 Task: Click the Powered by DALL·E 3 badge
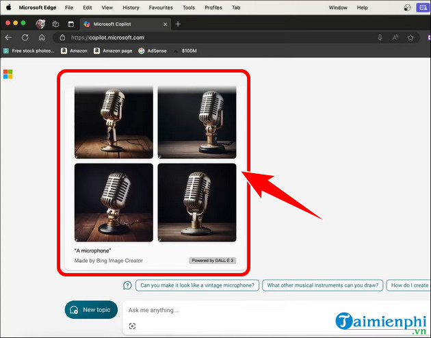(213, 260)
